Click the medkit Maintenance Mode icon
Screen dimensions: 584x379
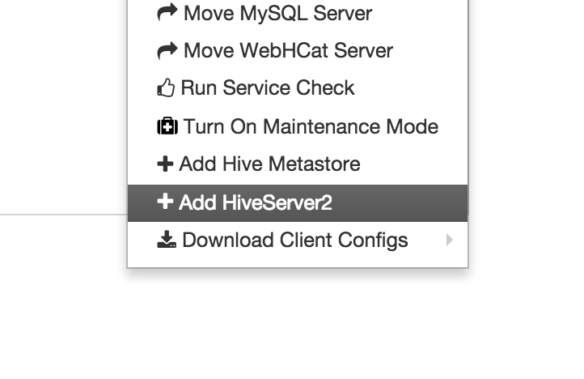tap(167, 126)
